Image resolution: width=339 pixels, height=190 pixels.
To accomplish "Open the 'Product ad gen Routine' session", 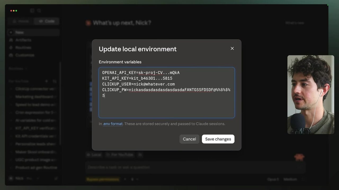I will (x=34, y=168).
